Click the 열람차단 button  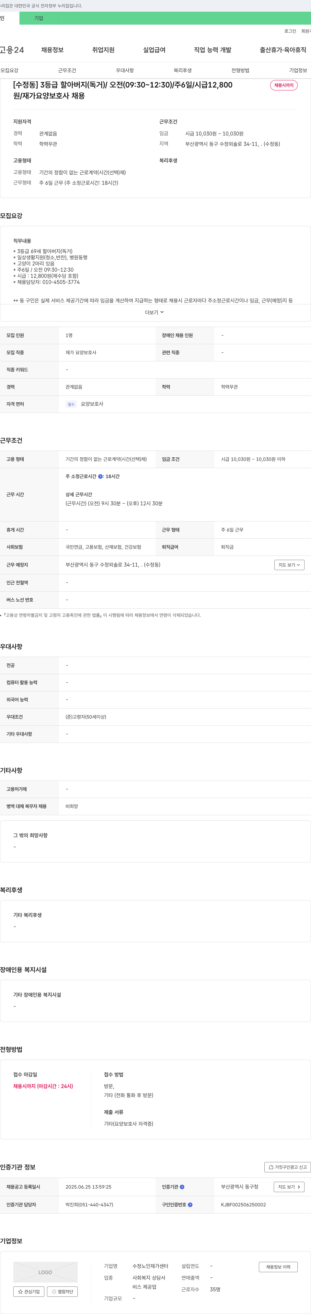[62, 1292]
